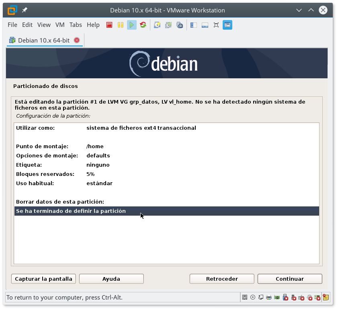338x310 pixels.
Task: Open the Snapshot Manager icon
Action: [x=180, y=25]
